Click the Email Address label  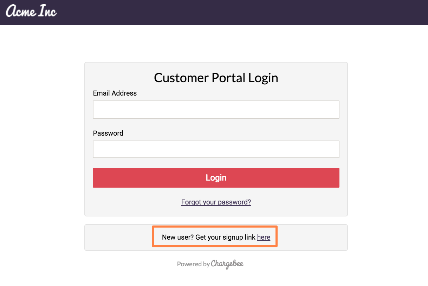(x=115, y=93)
